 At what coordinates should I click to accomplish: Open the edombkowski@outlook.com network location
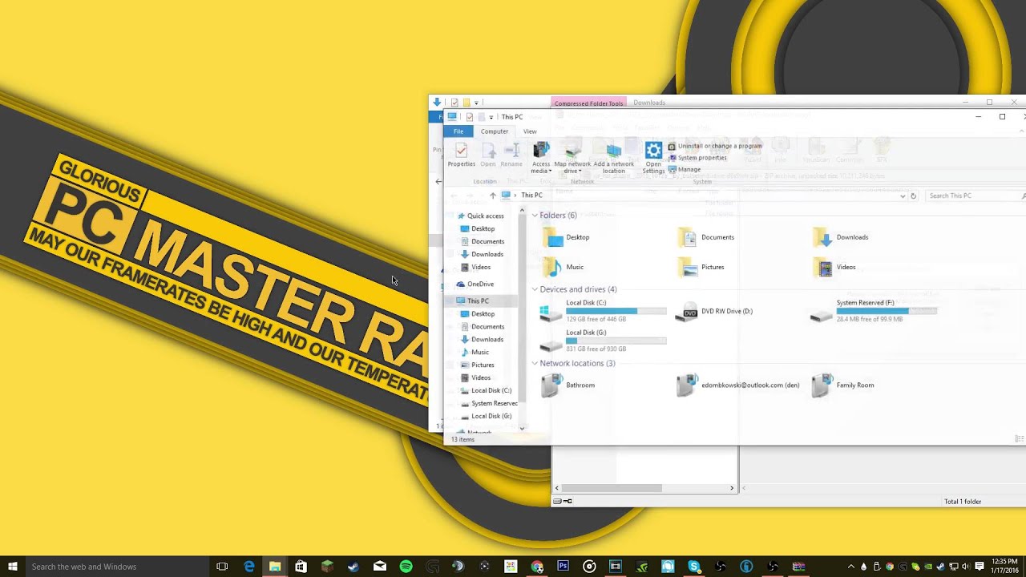click(x=737, y=385)
